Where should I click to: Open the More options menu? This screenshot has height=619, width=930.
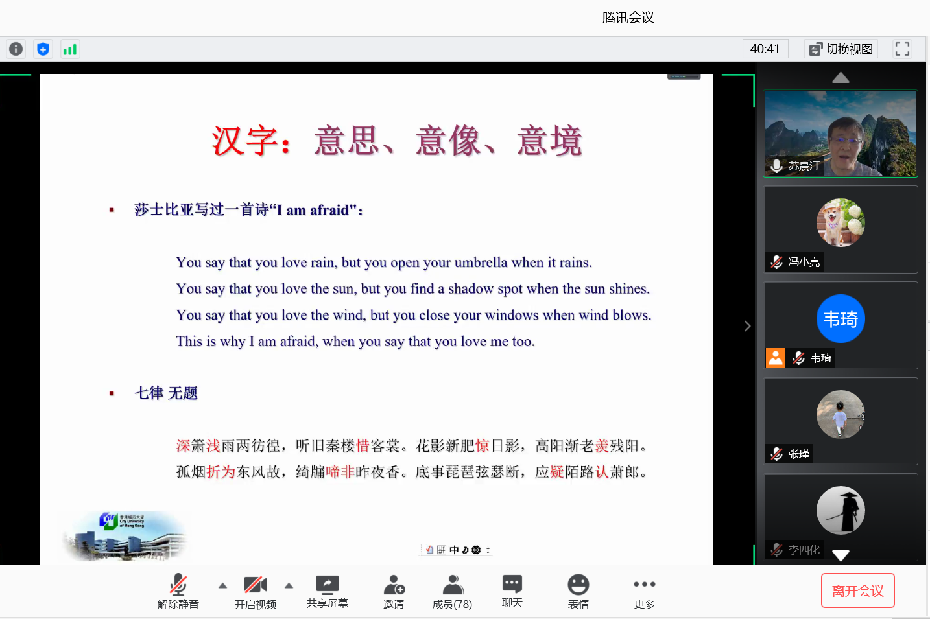(644, 592)
